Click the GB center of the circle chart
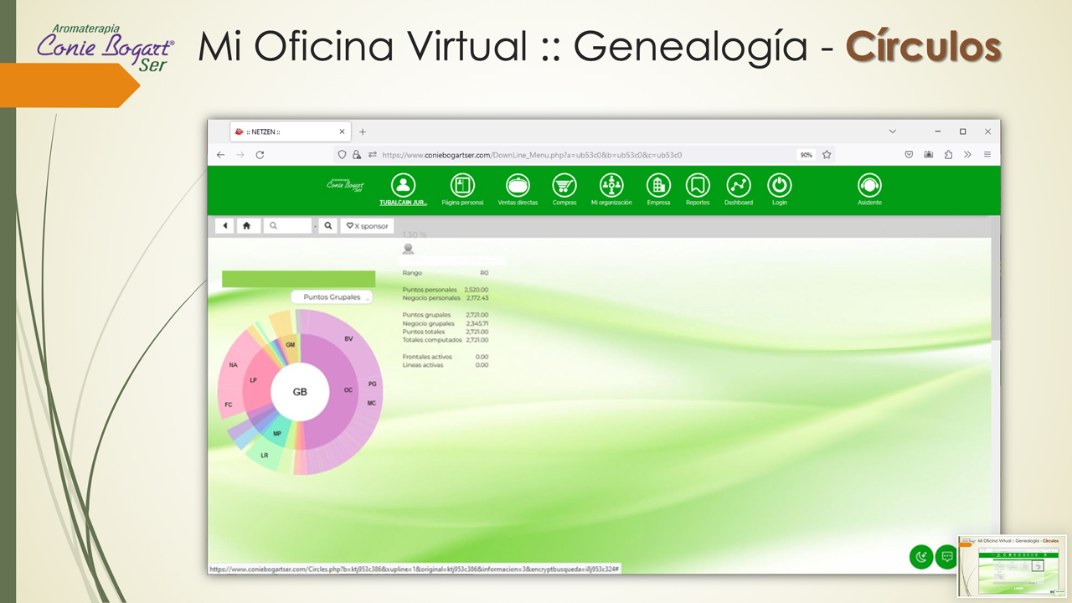Viewport: 1072px width, 603px height. tap(300, 392)
